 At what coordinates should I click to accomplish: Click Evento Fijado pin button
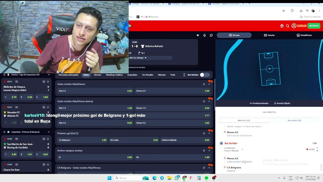(282, 103)
